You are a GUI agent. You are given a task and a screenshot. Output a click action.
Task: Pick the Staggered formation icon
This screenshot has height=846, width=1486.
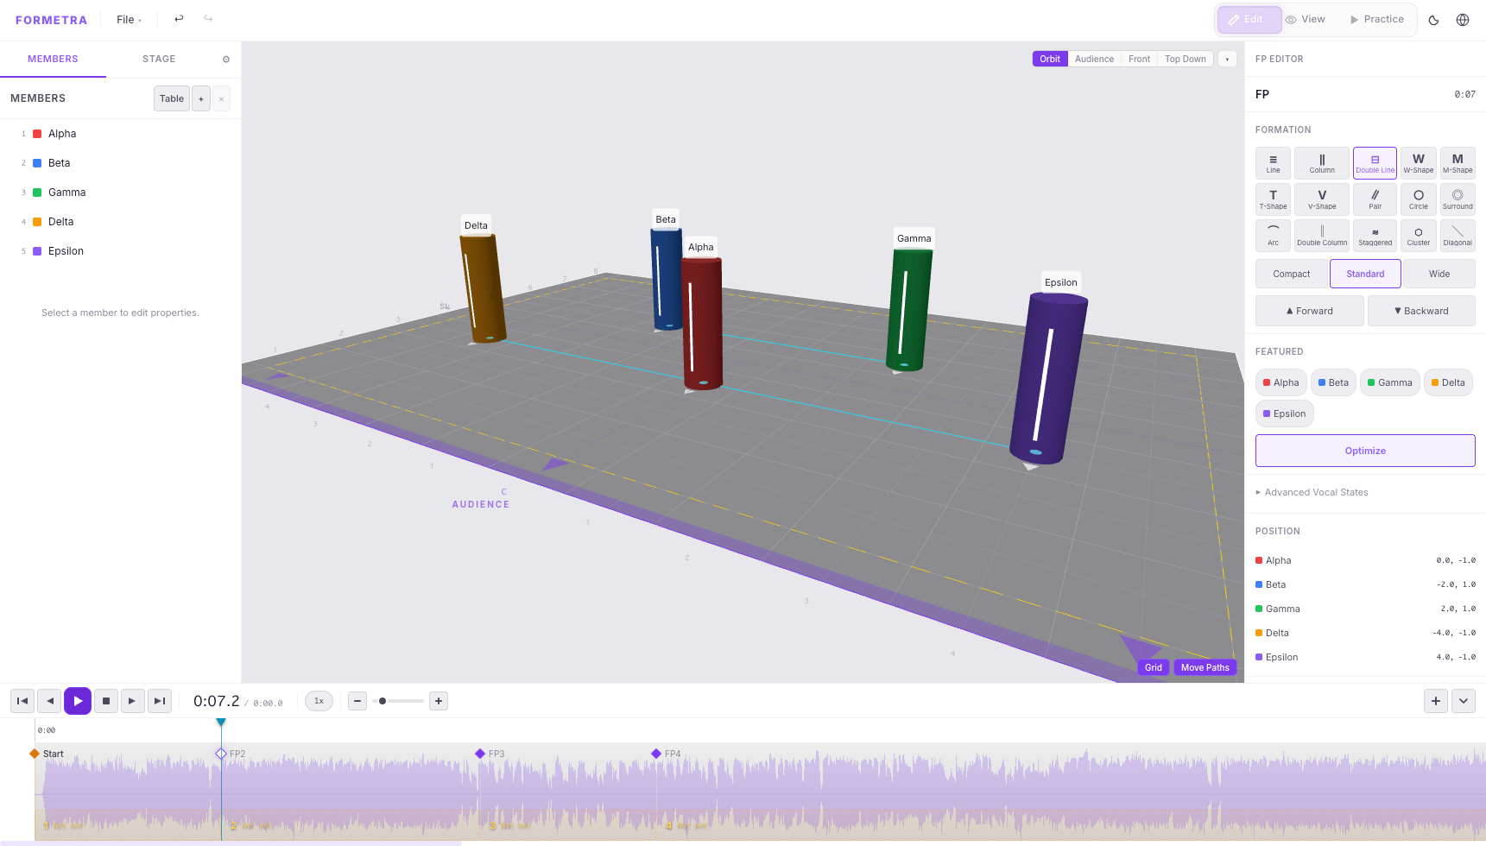1375,236
